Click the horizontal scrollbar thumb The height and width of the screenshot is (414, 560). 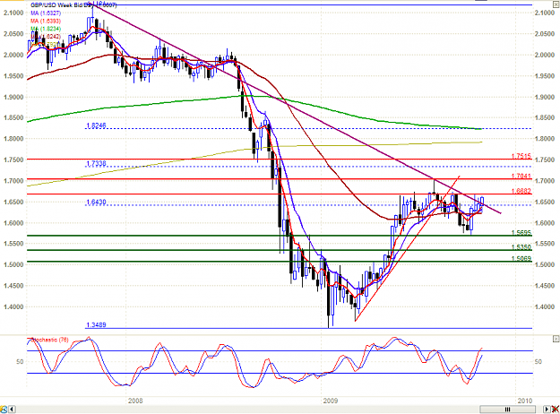pyautogui.click(x=507, y=410)
